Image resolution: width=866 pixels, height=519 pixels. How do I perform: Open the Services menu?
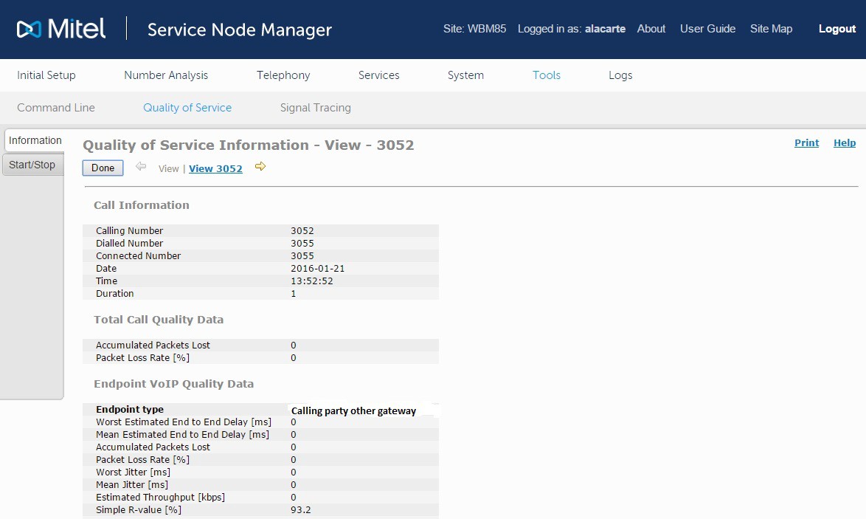(x=379, y=75)
